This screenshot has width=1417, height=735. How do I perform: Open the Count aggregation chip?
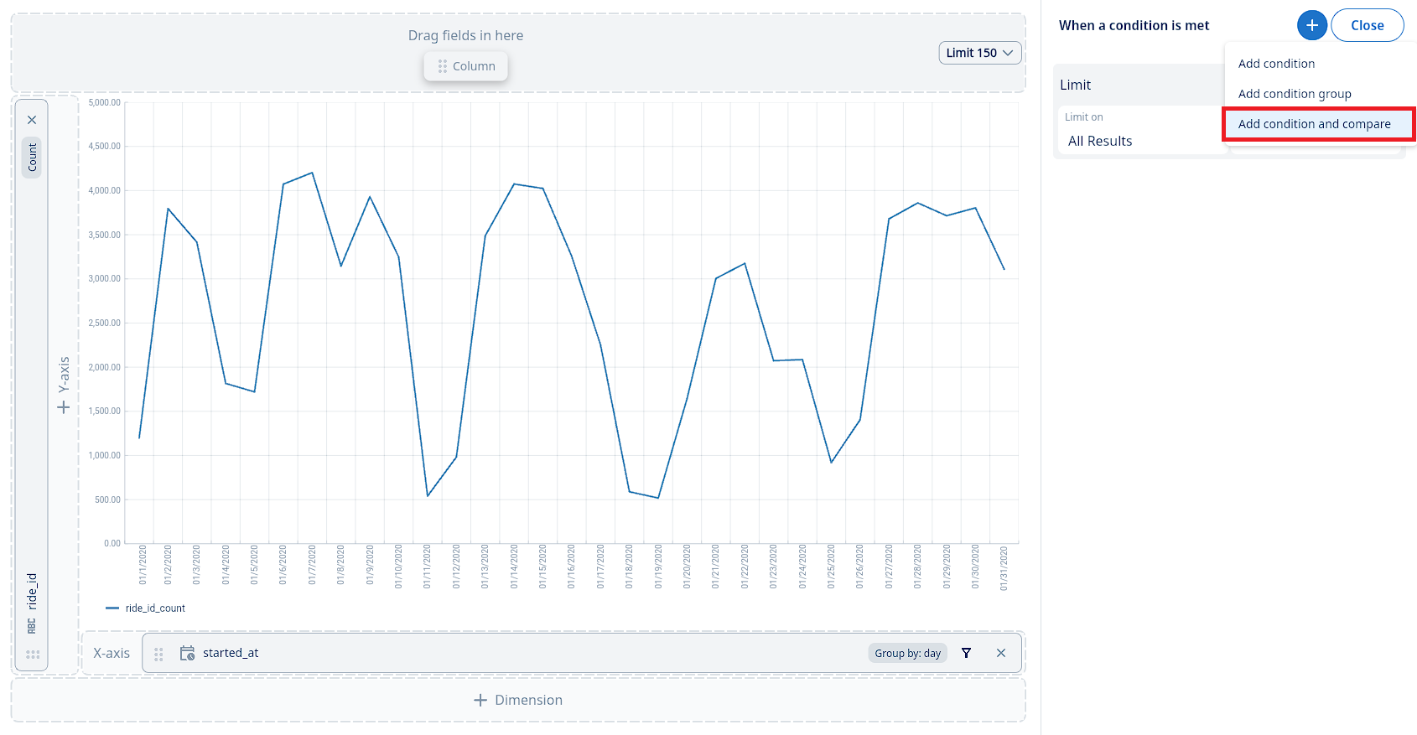coord(32,158)
